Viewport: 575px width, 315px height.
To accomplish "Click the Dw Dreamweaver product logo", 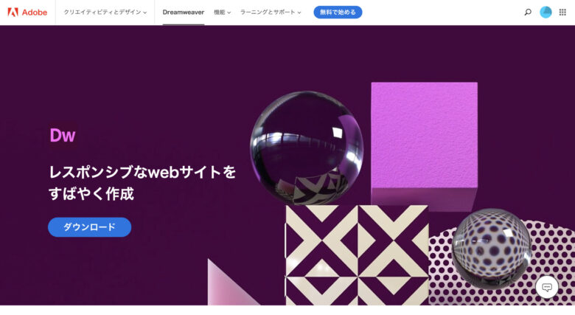I will [x=63, y=135].
